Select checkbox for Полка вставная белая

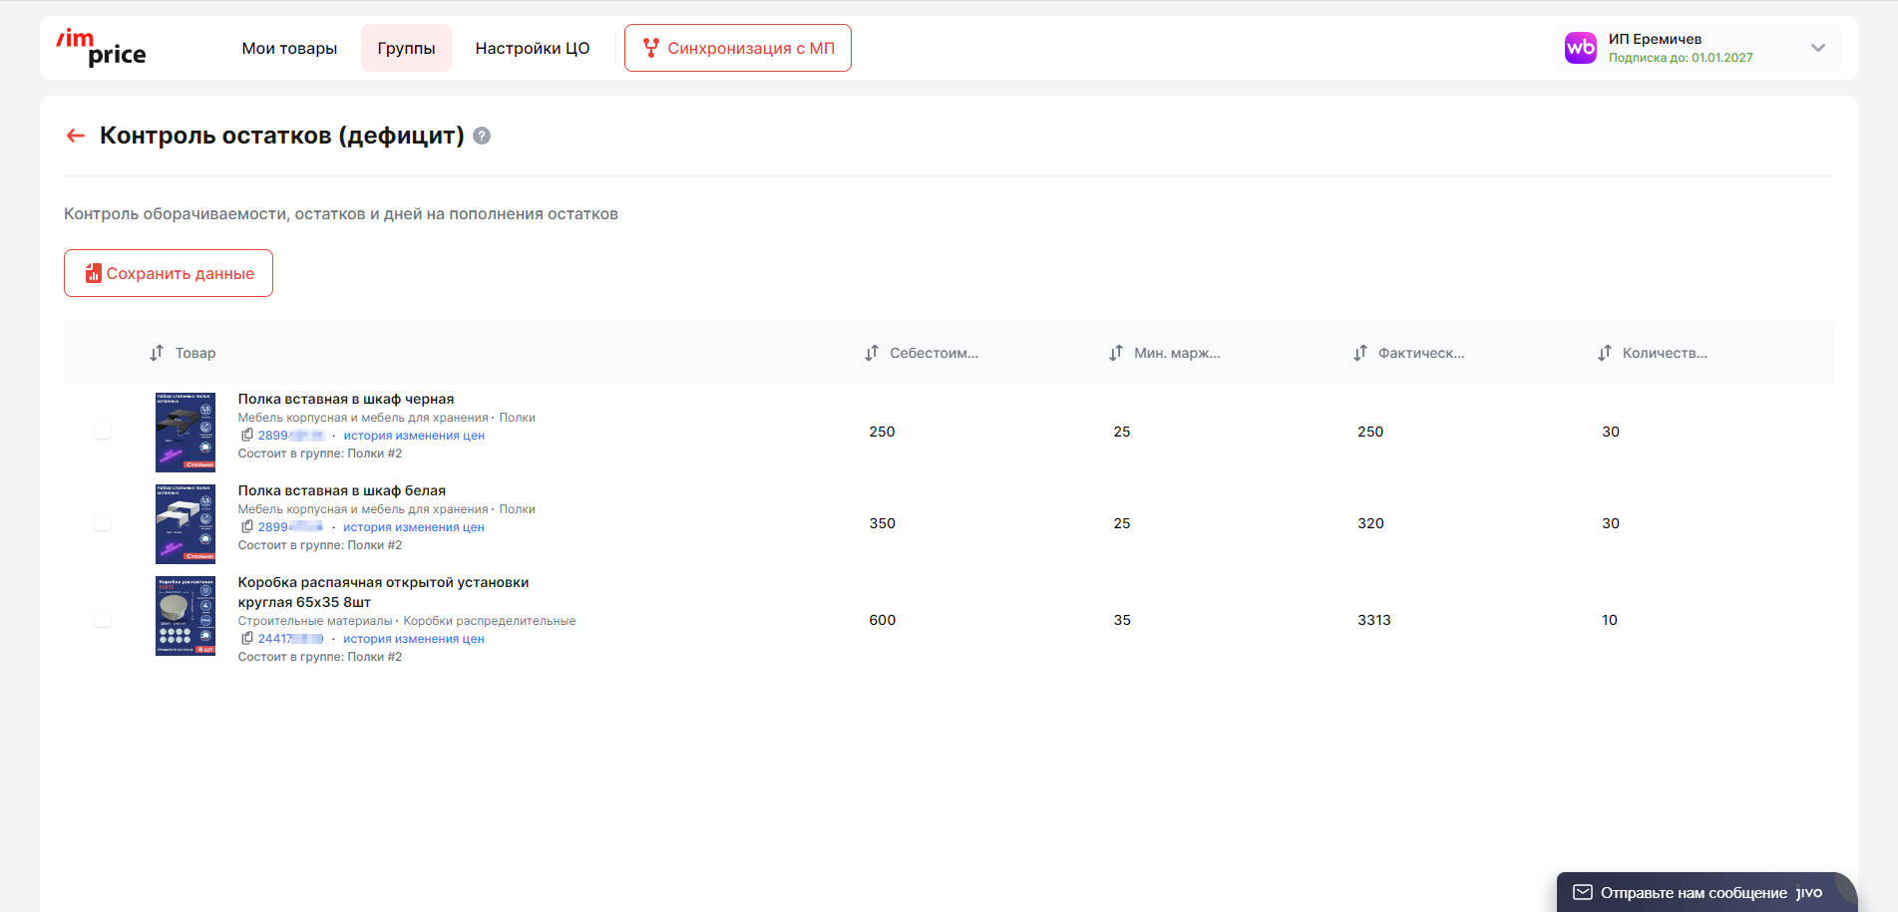coord(103,522)
